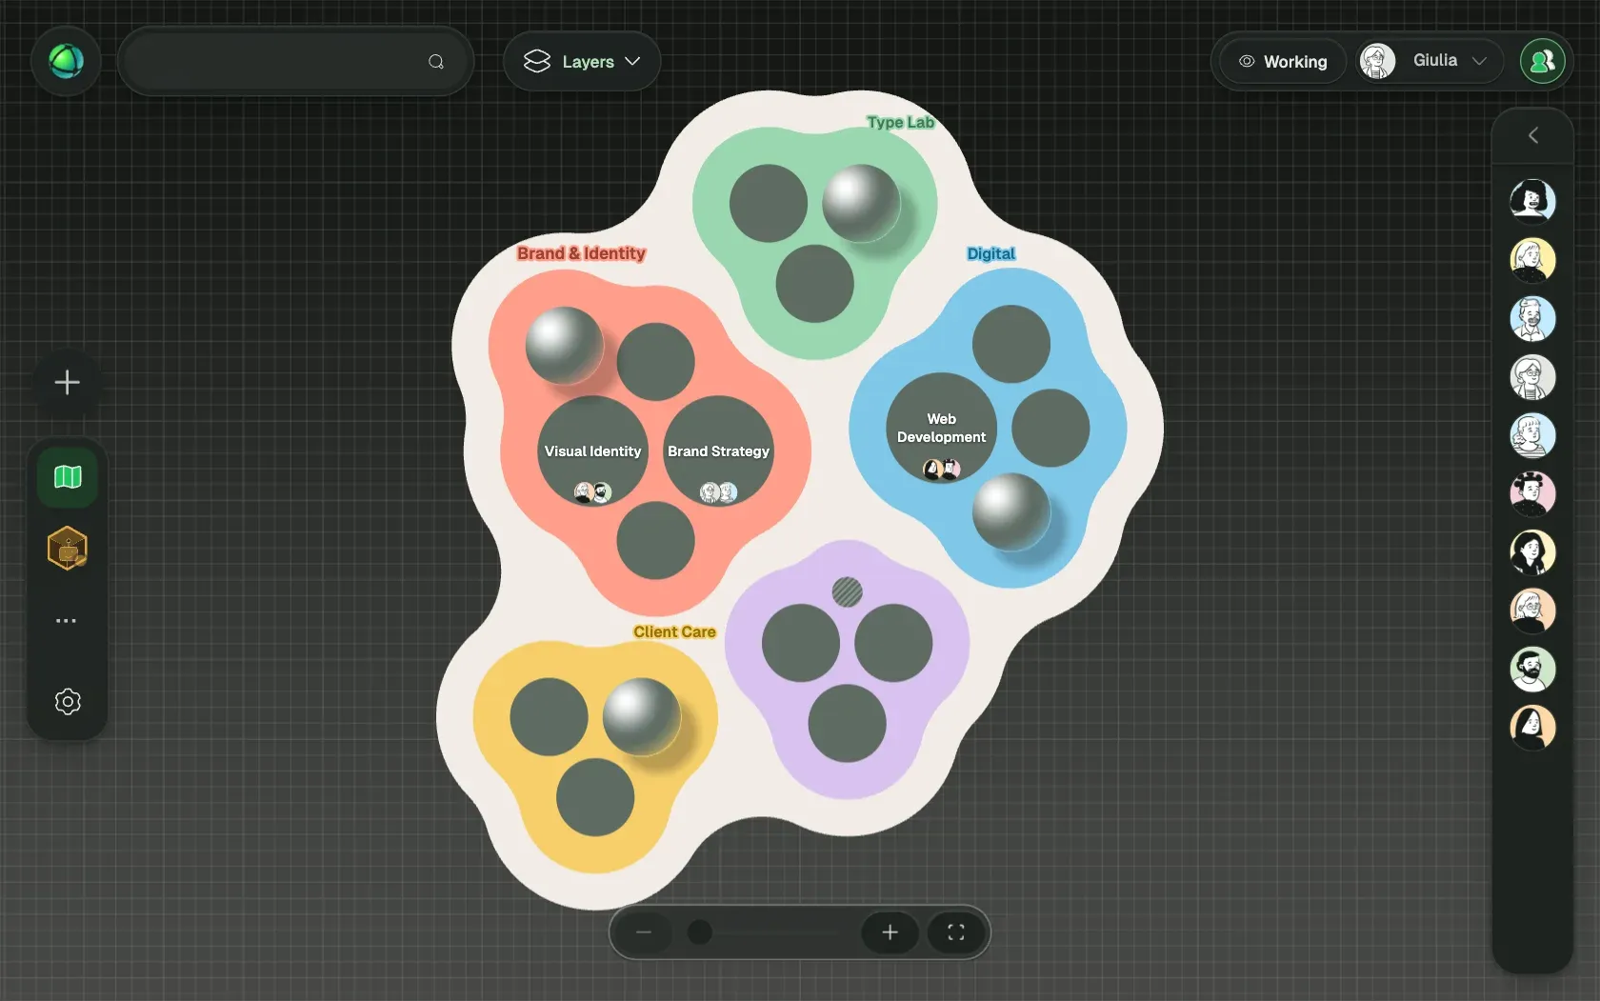Click member avatars on Web Development circle
The height and width of the screenshot is (1001, 1600).
(941, 469)
